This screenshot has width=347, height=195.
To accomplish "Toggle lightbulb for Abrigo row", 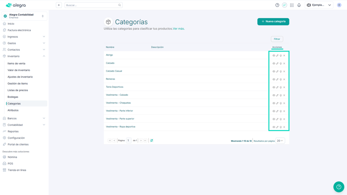I will (x=280, y=55).
